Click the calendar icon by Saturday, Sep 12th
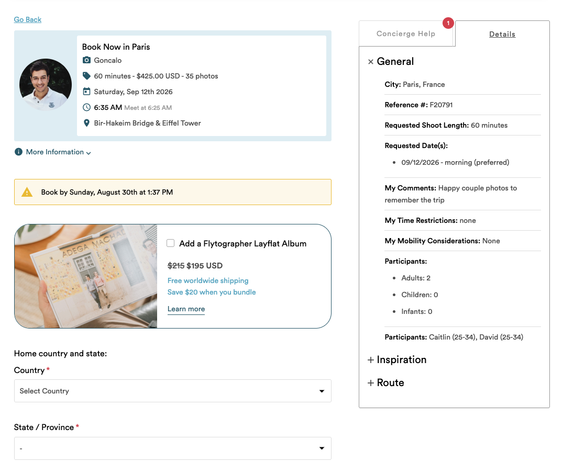The width and height of the screenshot is (574, 474). click(x=86, y=92)
